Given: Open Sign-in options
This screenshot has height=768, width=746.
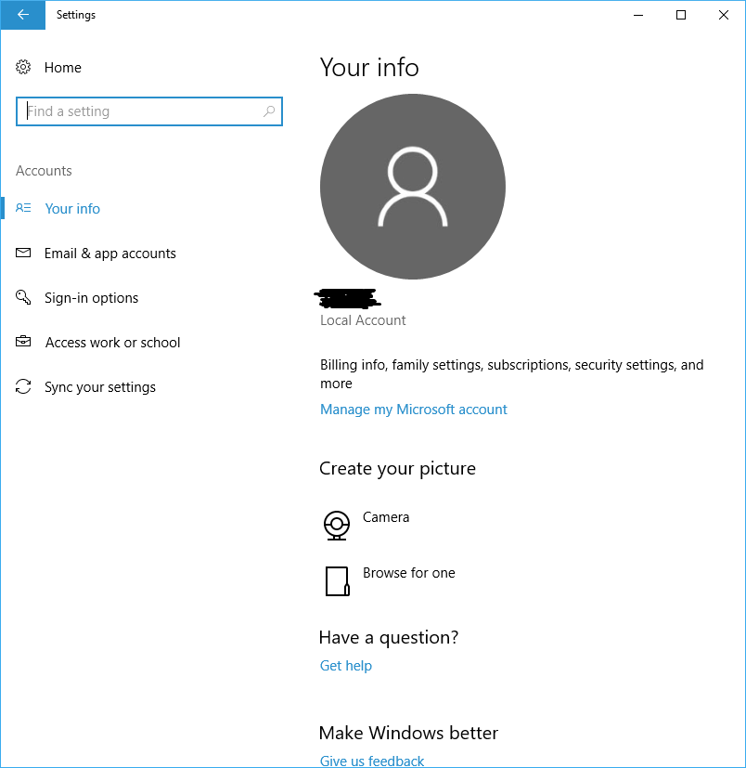Looking at the screenshot, I should point(92,298).
